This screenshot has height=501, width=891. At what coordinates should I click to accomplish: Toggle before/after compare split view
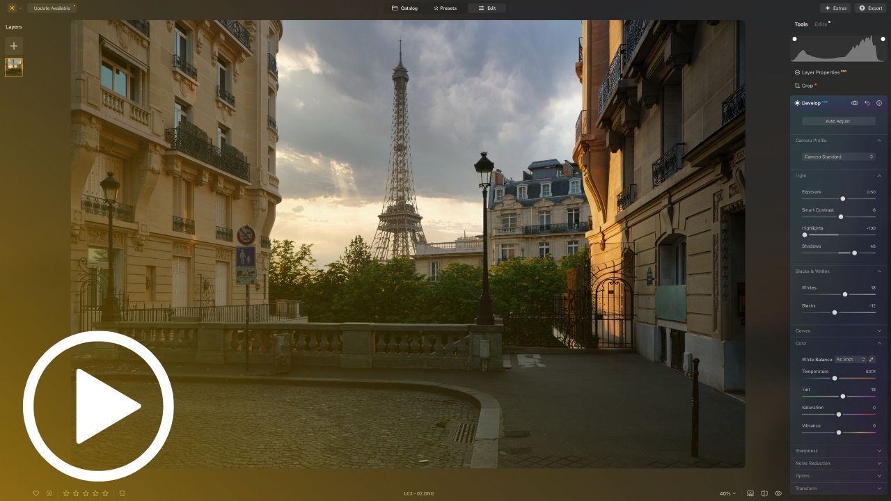point(764,493)
